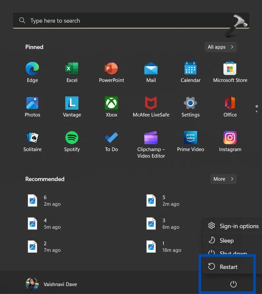The width and height of the screenshot is (262, 294).
Task: Open recommended file 5 from 2m ago
Action: pyautogui.click(x=163, y=200)
